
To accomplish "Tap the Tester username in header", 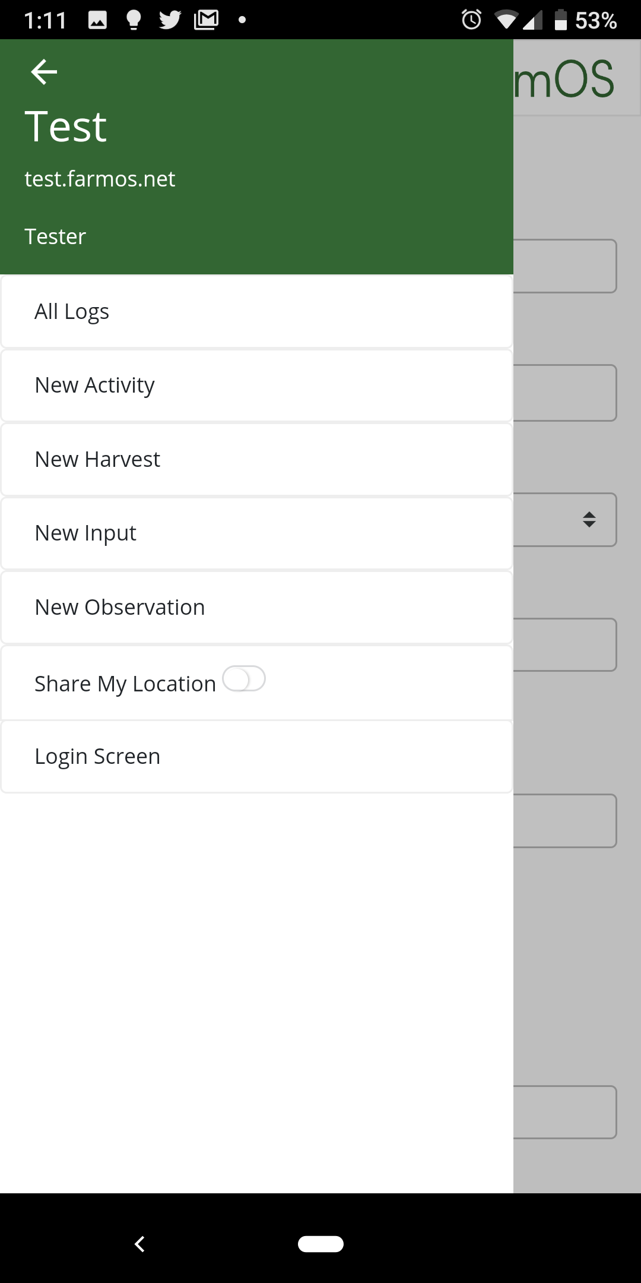I will coord(55,236).
